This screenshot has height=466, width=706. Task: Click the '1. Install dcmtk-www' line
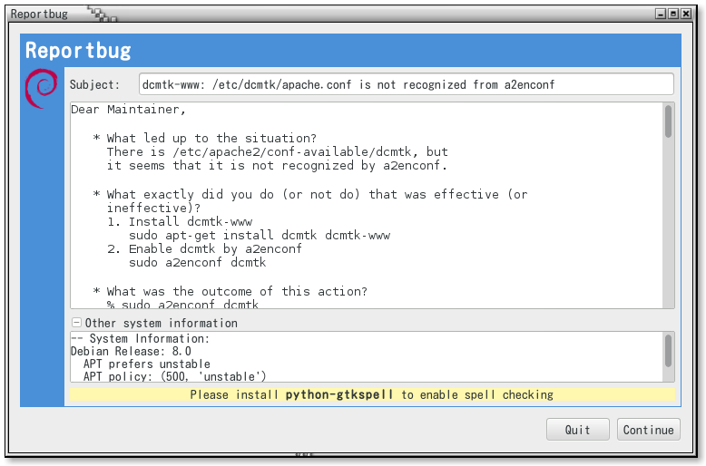(180, 221)
